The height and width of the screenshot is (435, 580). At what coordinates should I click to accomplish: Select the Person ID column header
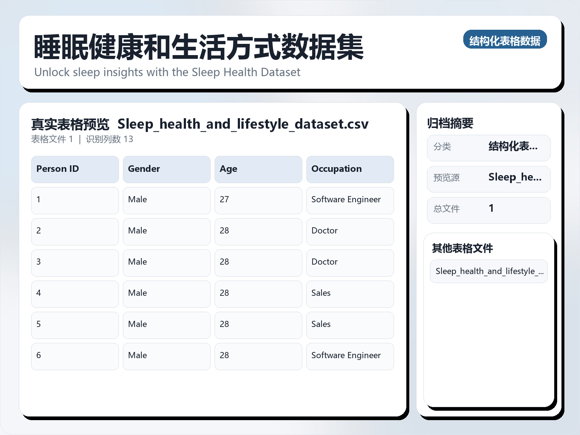[74, 169]
